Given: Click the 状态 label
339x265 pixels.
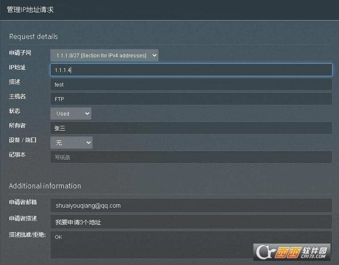Looking at the screenshot, I should point(15,111).
